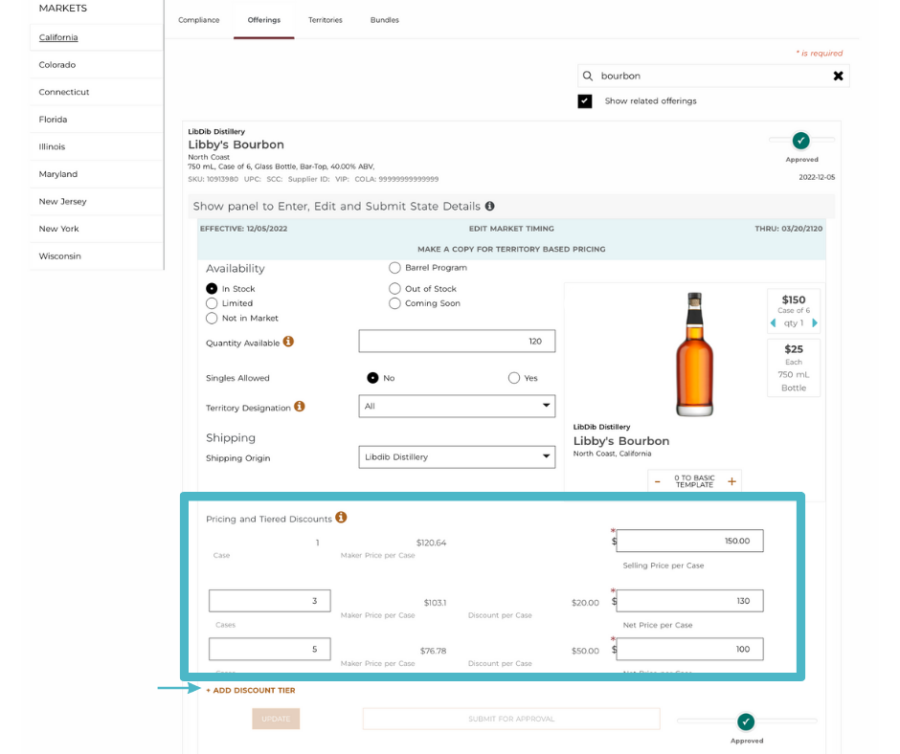Edit the 100 Net Price per Case field

click(x=690, y=649)
